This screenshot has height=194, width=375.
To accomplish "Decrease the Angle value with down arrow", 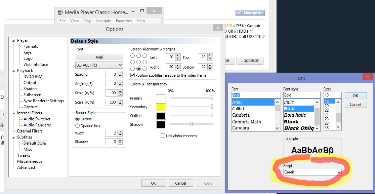I will pyautogui.click(x=121, y=85).
